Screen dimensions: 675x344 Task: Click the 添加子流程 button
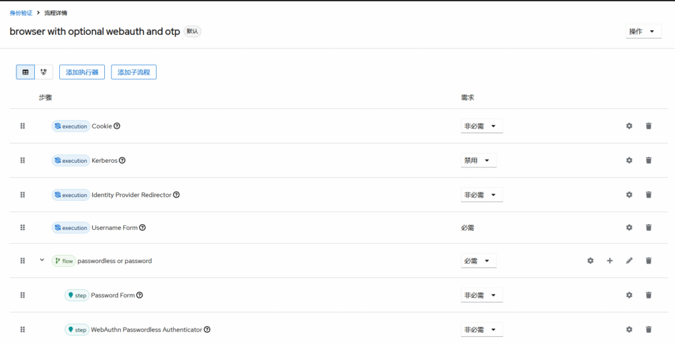coord(133,72)
